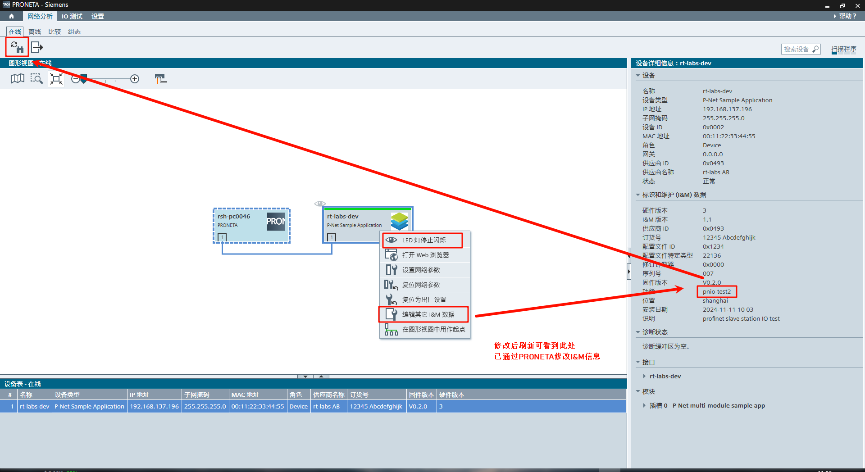Viewport: 865px width, 472px height.
Task: Click the port connection layout icon
Action: 160,79
